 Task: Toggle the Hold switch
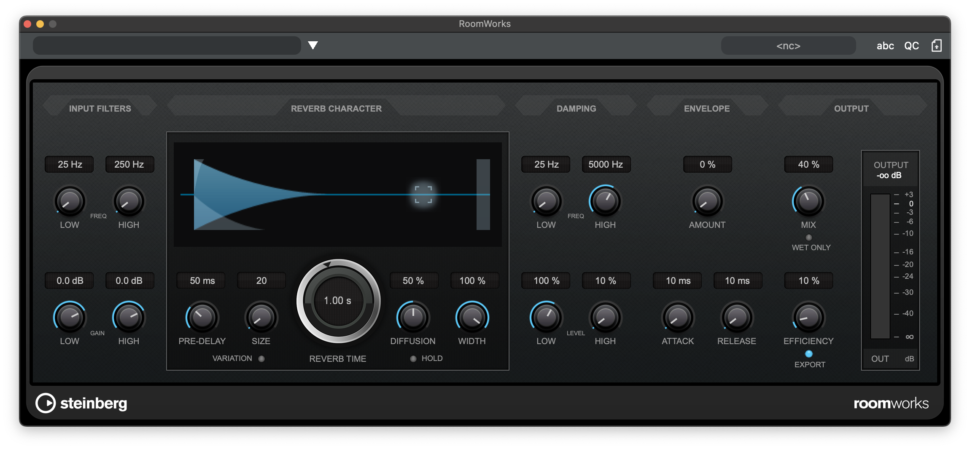click(413, 359)
